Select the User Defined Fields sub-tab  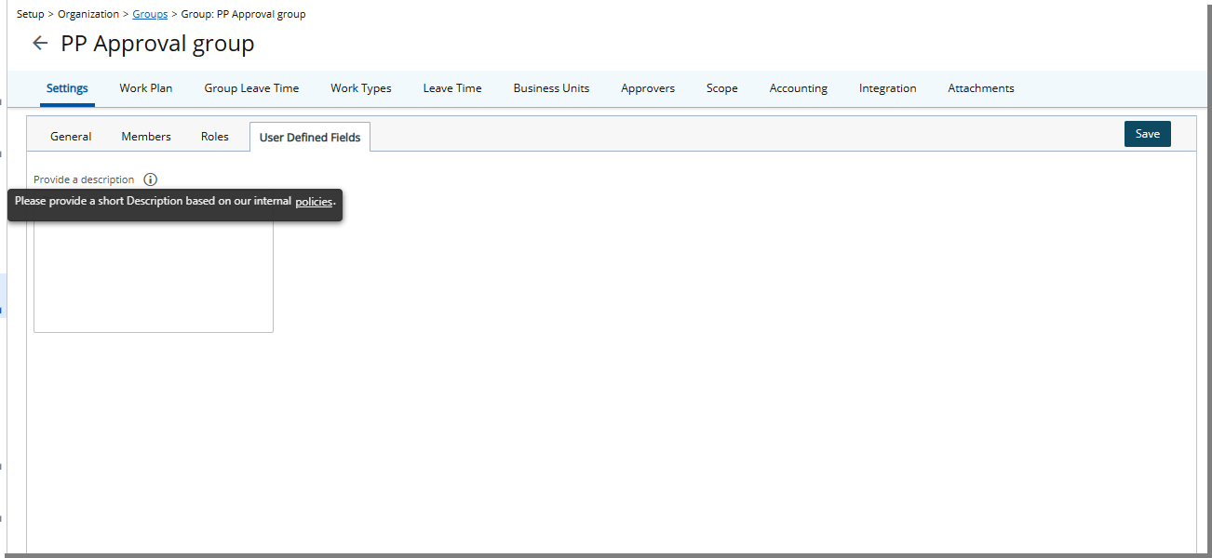(x=309, y=136)
